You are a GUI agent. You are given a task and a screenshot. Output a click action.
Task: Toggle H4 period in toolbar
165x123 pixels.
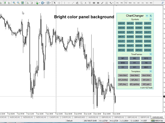[x=138, y=3]
